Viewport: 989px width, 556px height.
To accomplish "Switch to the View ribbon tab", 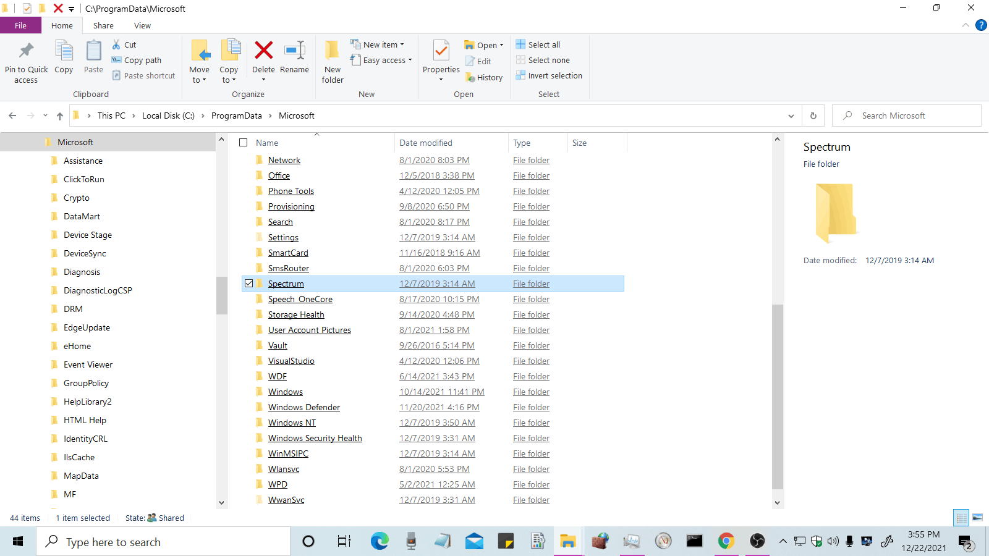I will (142, 25).
